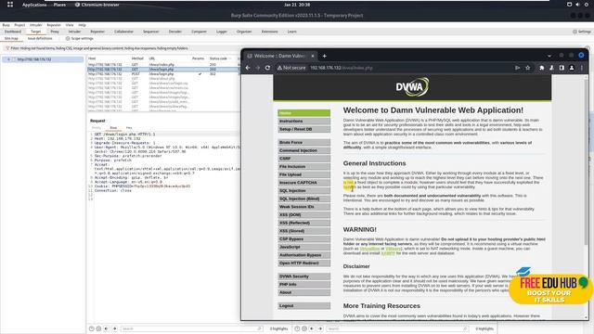The width and height of the screenshot is (594, 334).
Task: Click the browser back arrow
Action: pos(248,68)
